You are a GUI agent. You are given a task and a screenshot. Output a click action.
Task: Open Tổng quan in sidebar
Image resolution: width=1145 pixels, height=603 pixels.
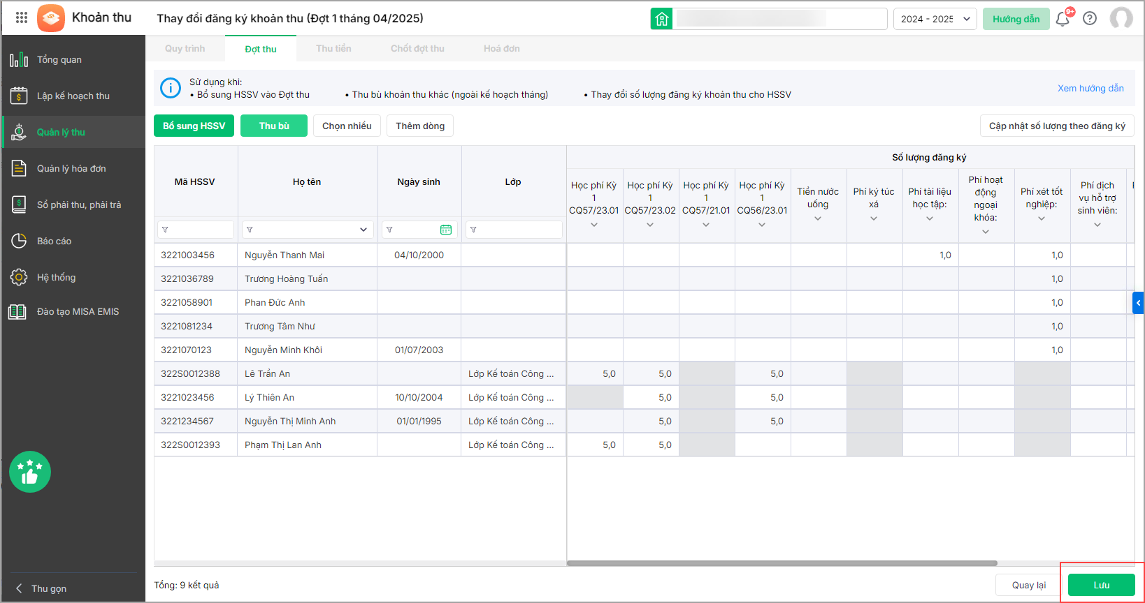click(x=59, y=60)
